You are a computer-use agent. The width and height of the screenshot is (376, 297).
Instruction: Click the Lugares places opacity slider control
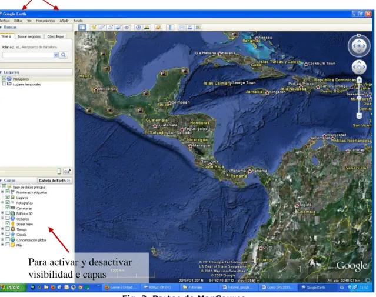click(59, 171)
